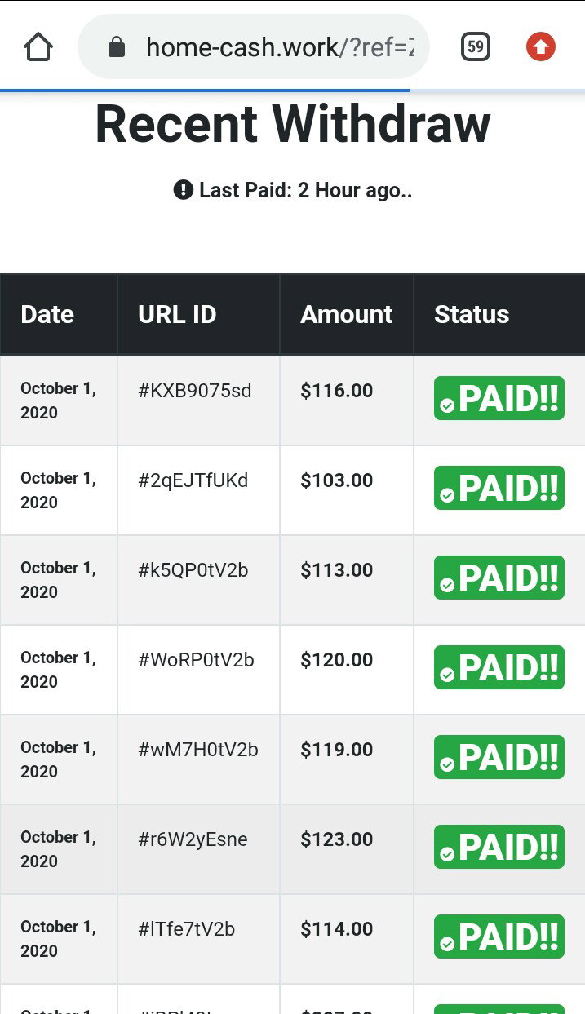The width and height of the screenshot is (585, 1014).
Task: Click the checkmark icon on $123.00 PAID badge
Action: pyautogui.click(x=447, y=854)
